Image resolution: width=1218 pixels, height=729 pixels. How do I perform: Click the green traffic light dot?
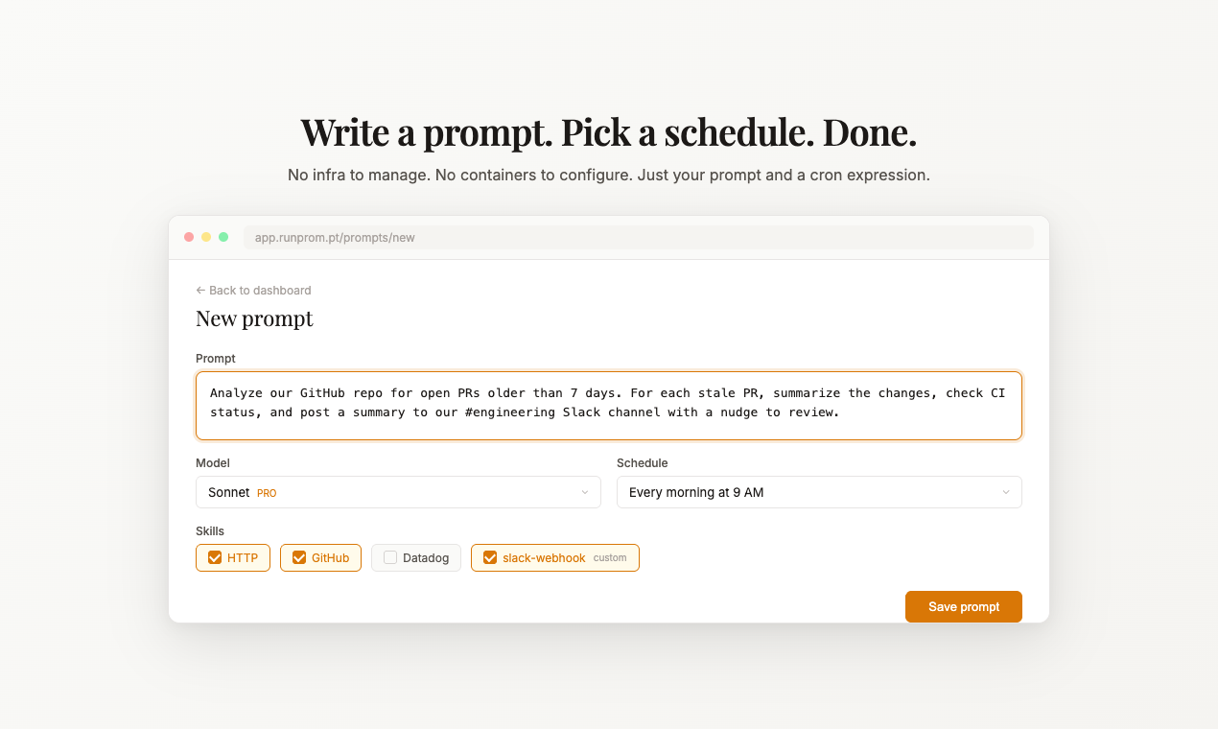click(x=223, y=236)
